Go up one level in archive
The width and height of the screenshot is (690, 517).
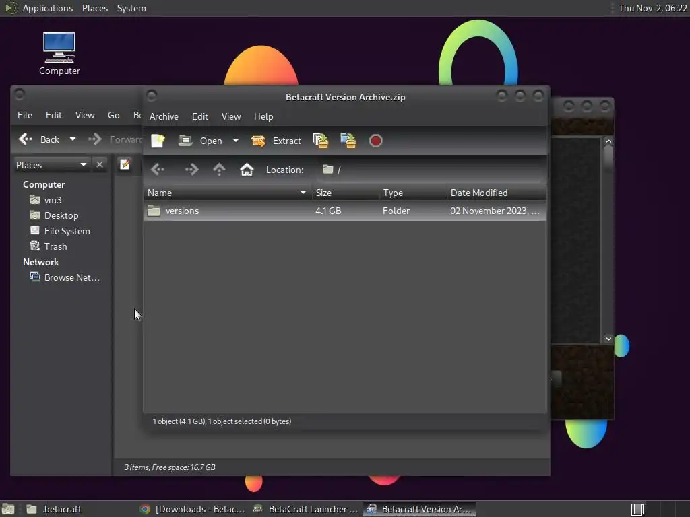point(219,170)
